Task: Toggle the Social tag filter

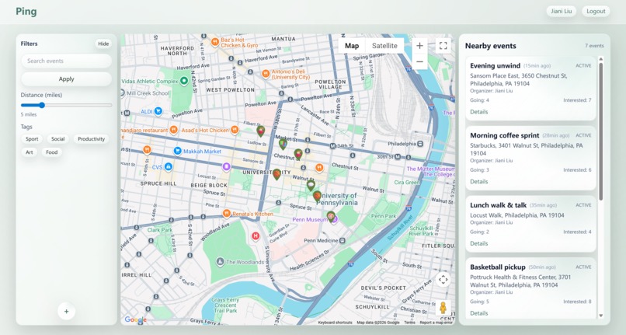Action: pyautogui.click(x=58, y=139)
